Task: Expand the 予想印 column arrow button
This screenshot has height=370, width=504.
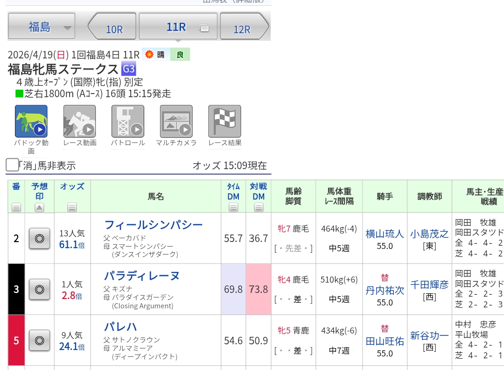Action: (40, 207)
